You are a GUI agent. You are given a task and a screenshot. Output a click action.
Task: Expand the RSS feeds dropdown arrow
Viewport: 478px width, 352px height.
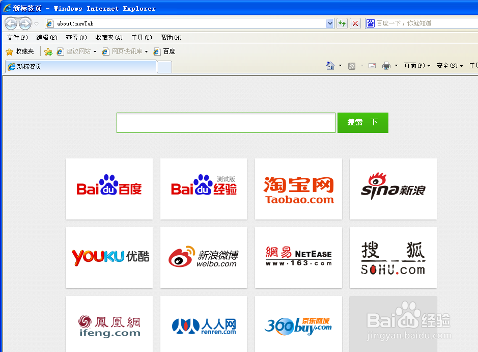tap(362, 66)
